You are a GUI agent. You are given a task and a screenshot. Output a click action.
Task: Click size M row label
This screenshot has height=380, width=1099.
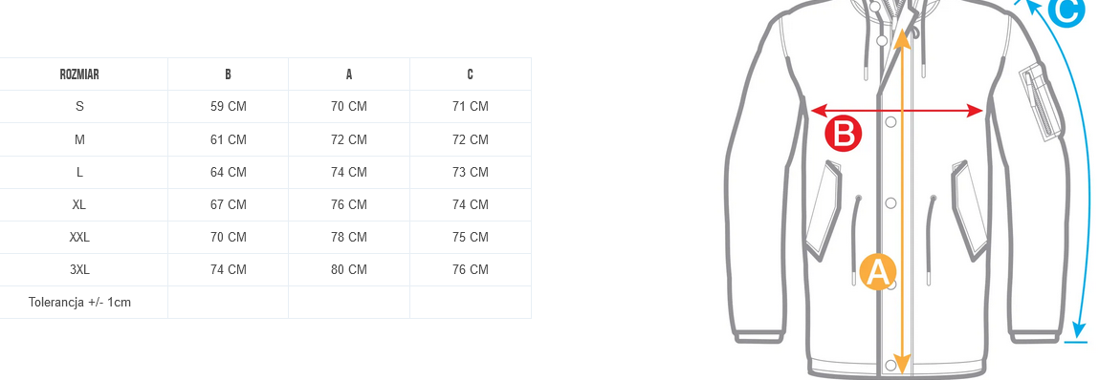click(79, 139)
